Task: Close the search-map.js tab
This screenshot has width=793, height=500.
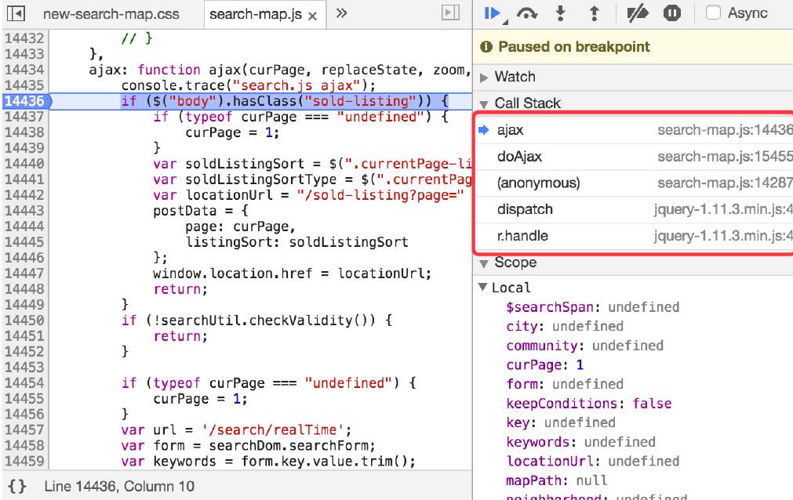Action: 312,16
